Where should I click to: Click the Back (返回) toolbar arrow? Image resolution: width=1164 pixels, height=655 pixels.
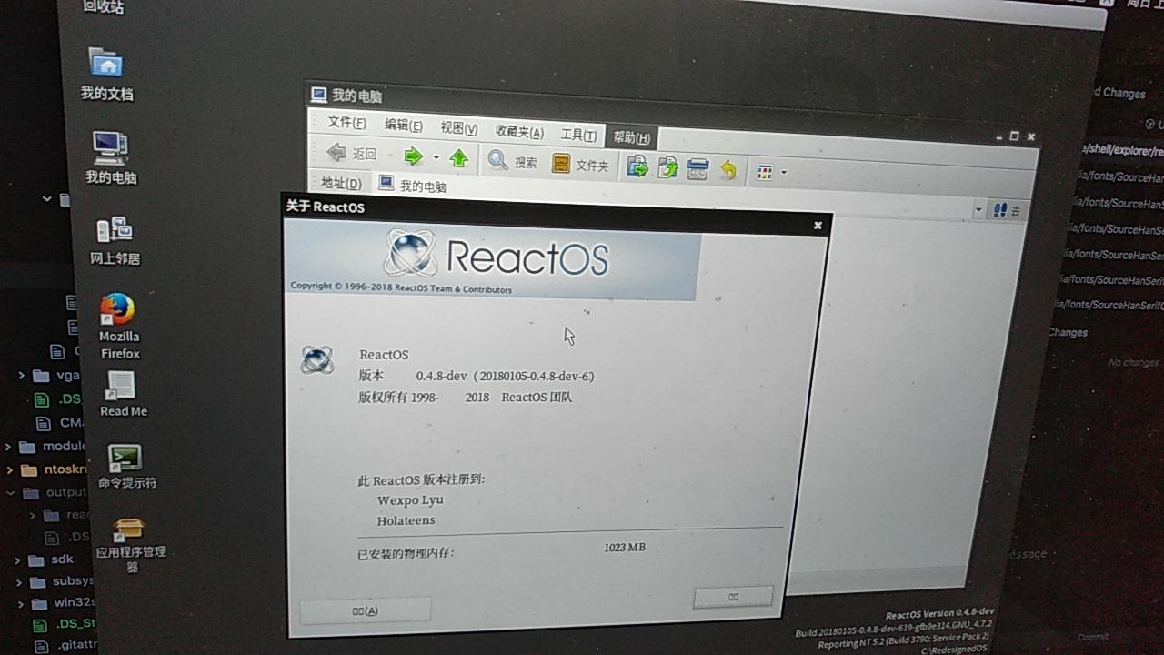coord(351,154)
